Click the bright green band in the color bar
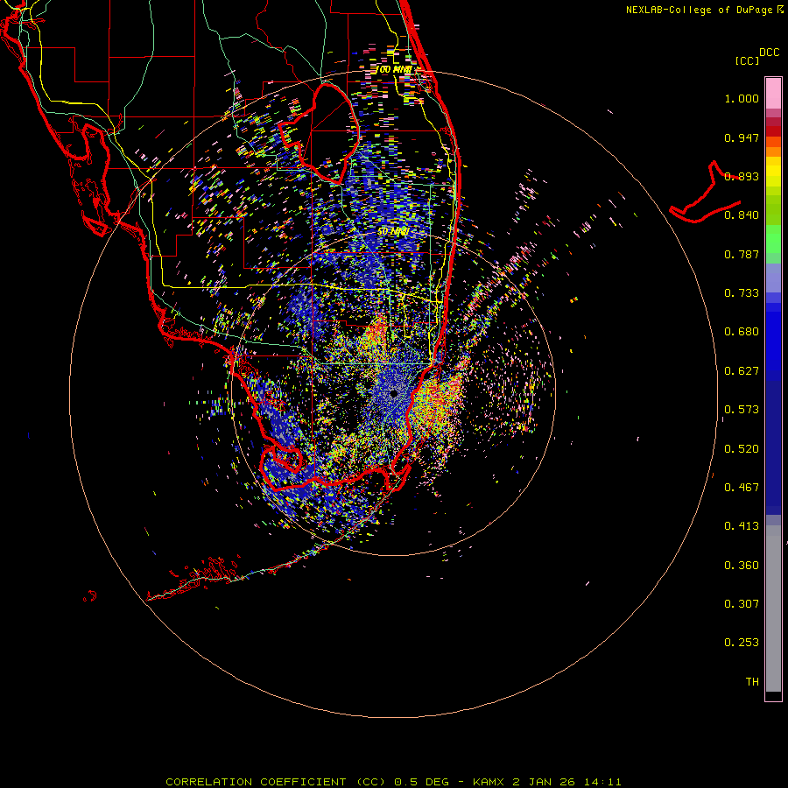 click(x=773, y=239)
